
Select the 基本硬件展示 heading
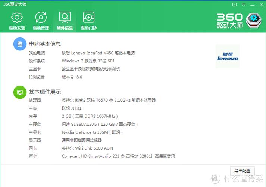(x=45, y=92)
